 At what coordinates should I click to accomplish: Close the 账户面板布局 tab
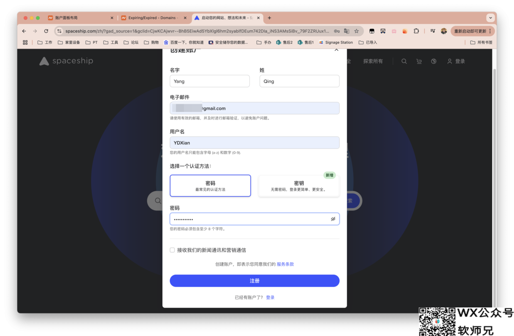[x=112, y=18]
